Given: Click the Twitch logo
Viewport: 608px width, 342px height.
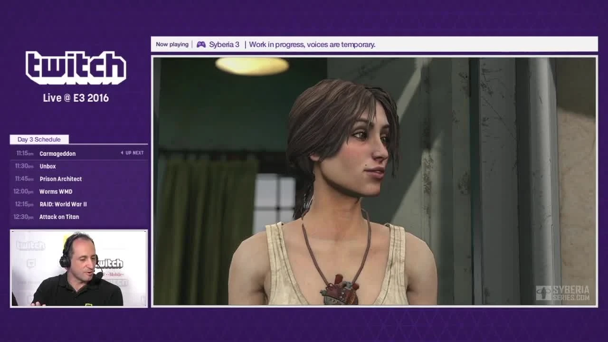Looking at the screenshot, I should [x=76, y=67].
